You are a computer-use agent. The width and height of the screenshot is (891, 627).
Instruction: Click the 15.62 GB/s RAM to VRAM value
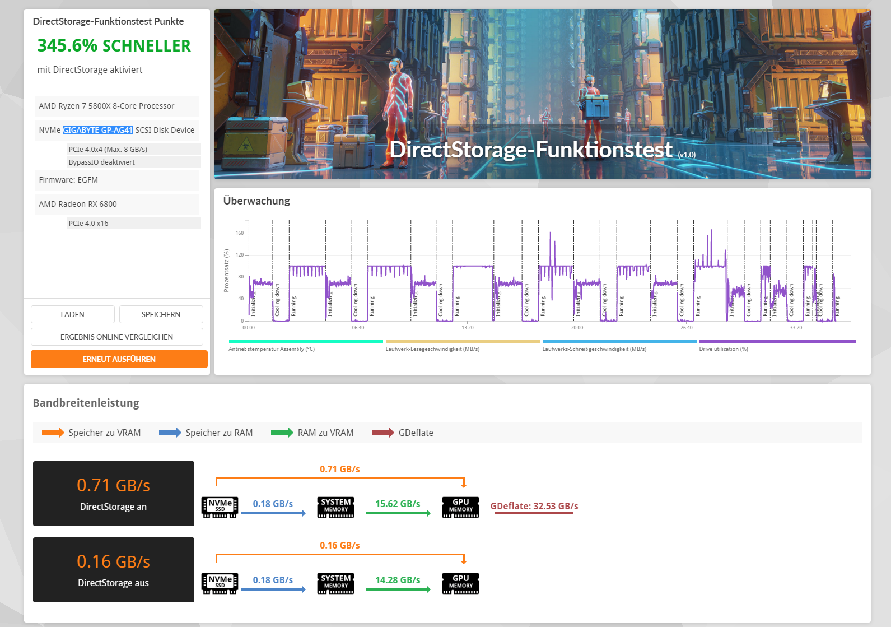(x=398, y=504)
